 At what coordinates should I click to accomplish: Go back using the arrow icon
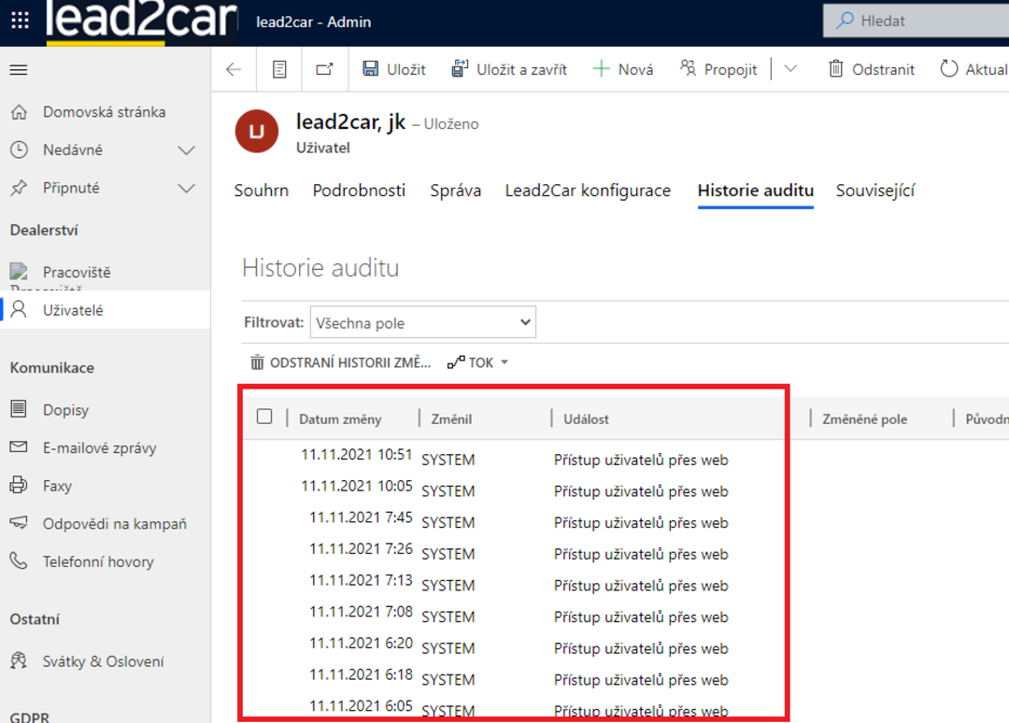pyautogui.click(x=234, y=69)
